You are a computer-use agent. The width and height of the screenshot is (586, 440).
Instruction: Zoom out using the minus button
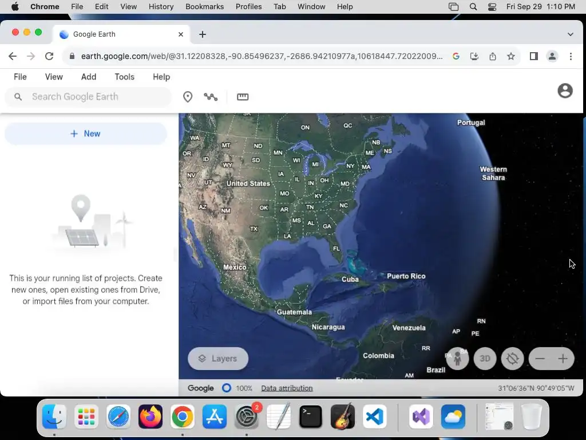pyautogui.click(x=540, y=359)
